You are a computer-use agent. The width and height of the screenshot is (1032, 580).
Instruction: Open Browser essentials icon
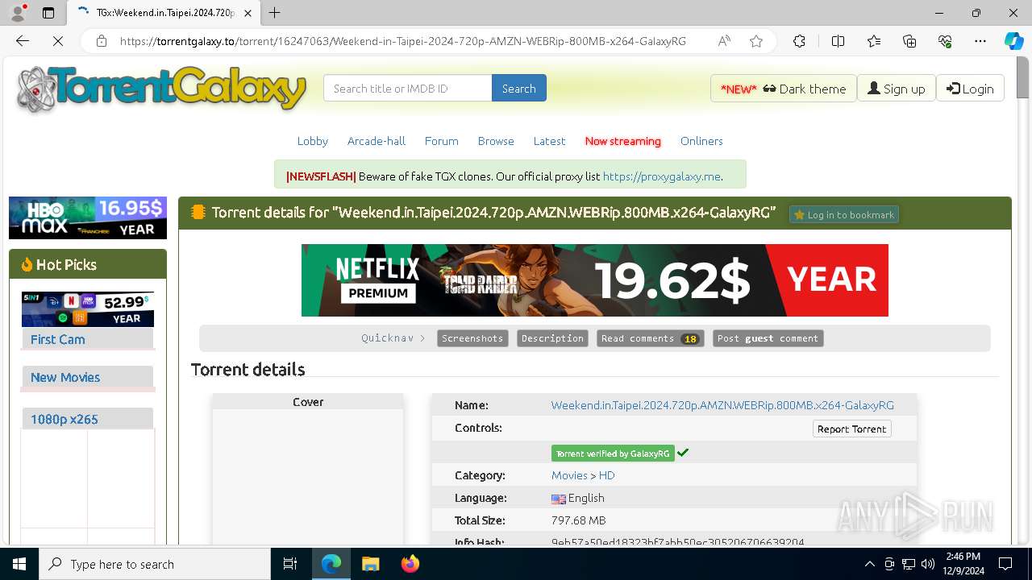point(945,41)
